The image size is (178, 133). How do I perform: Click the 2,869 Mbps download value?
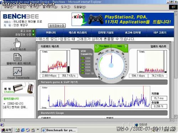[49, 76]
